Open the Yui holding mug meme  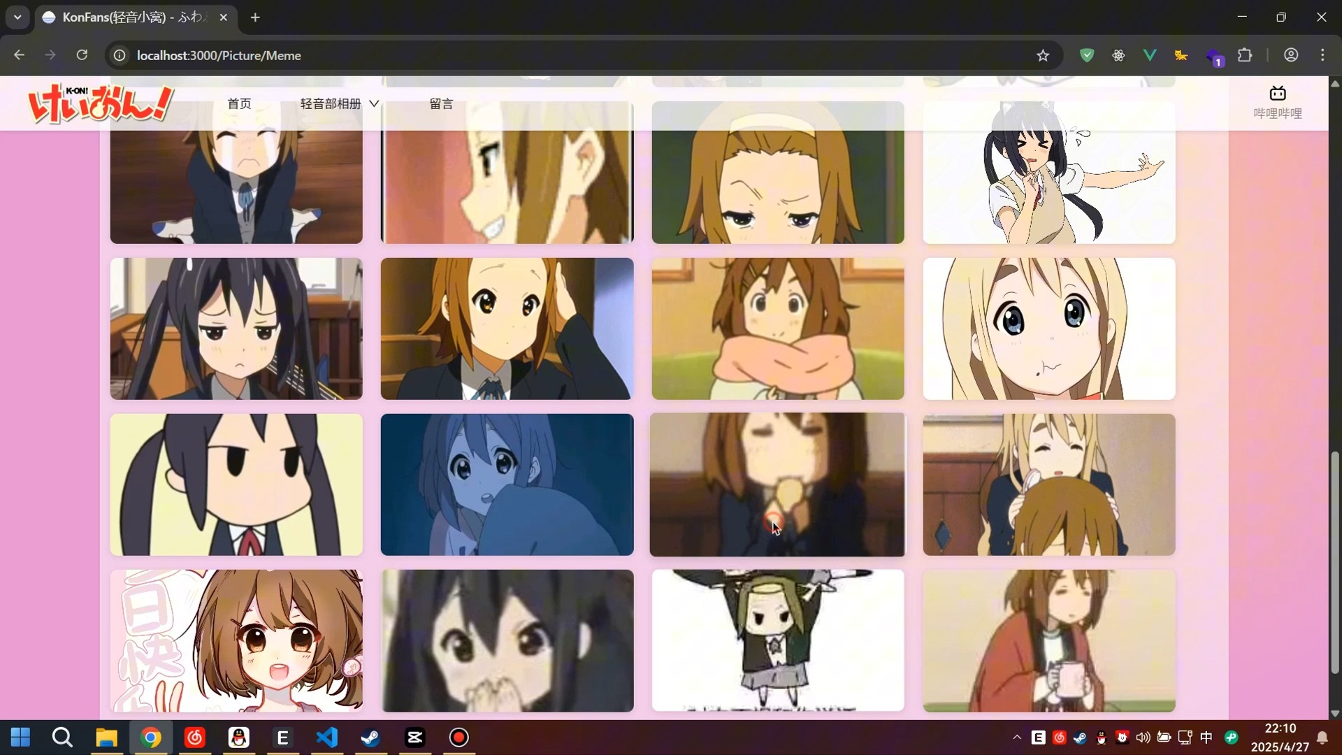(x=1049, y=641)
